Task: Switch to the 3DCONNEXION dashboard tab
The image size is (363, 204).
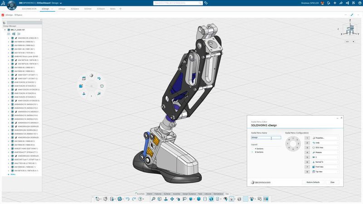Action: point(29,9)
